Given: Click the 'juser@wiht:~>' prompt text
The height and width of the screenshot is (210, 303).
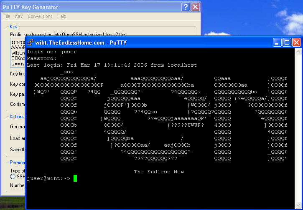Looking at the screenshot, I should click(x=48, y=178).
